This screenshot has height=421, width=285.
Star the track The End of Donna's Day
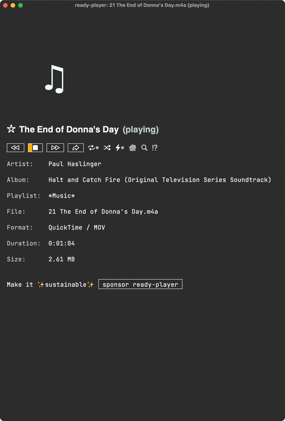(x=11, y=129)
